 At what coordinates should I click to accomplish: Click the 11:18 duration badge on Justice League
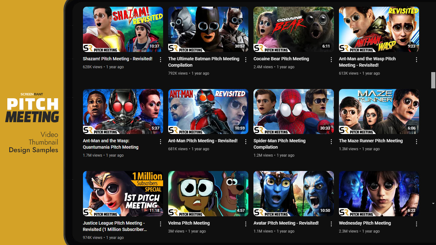154,211
